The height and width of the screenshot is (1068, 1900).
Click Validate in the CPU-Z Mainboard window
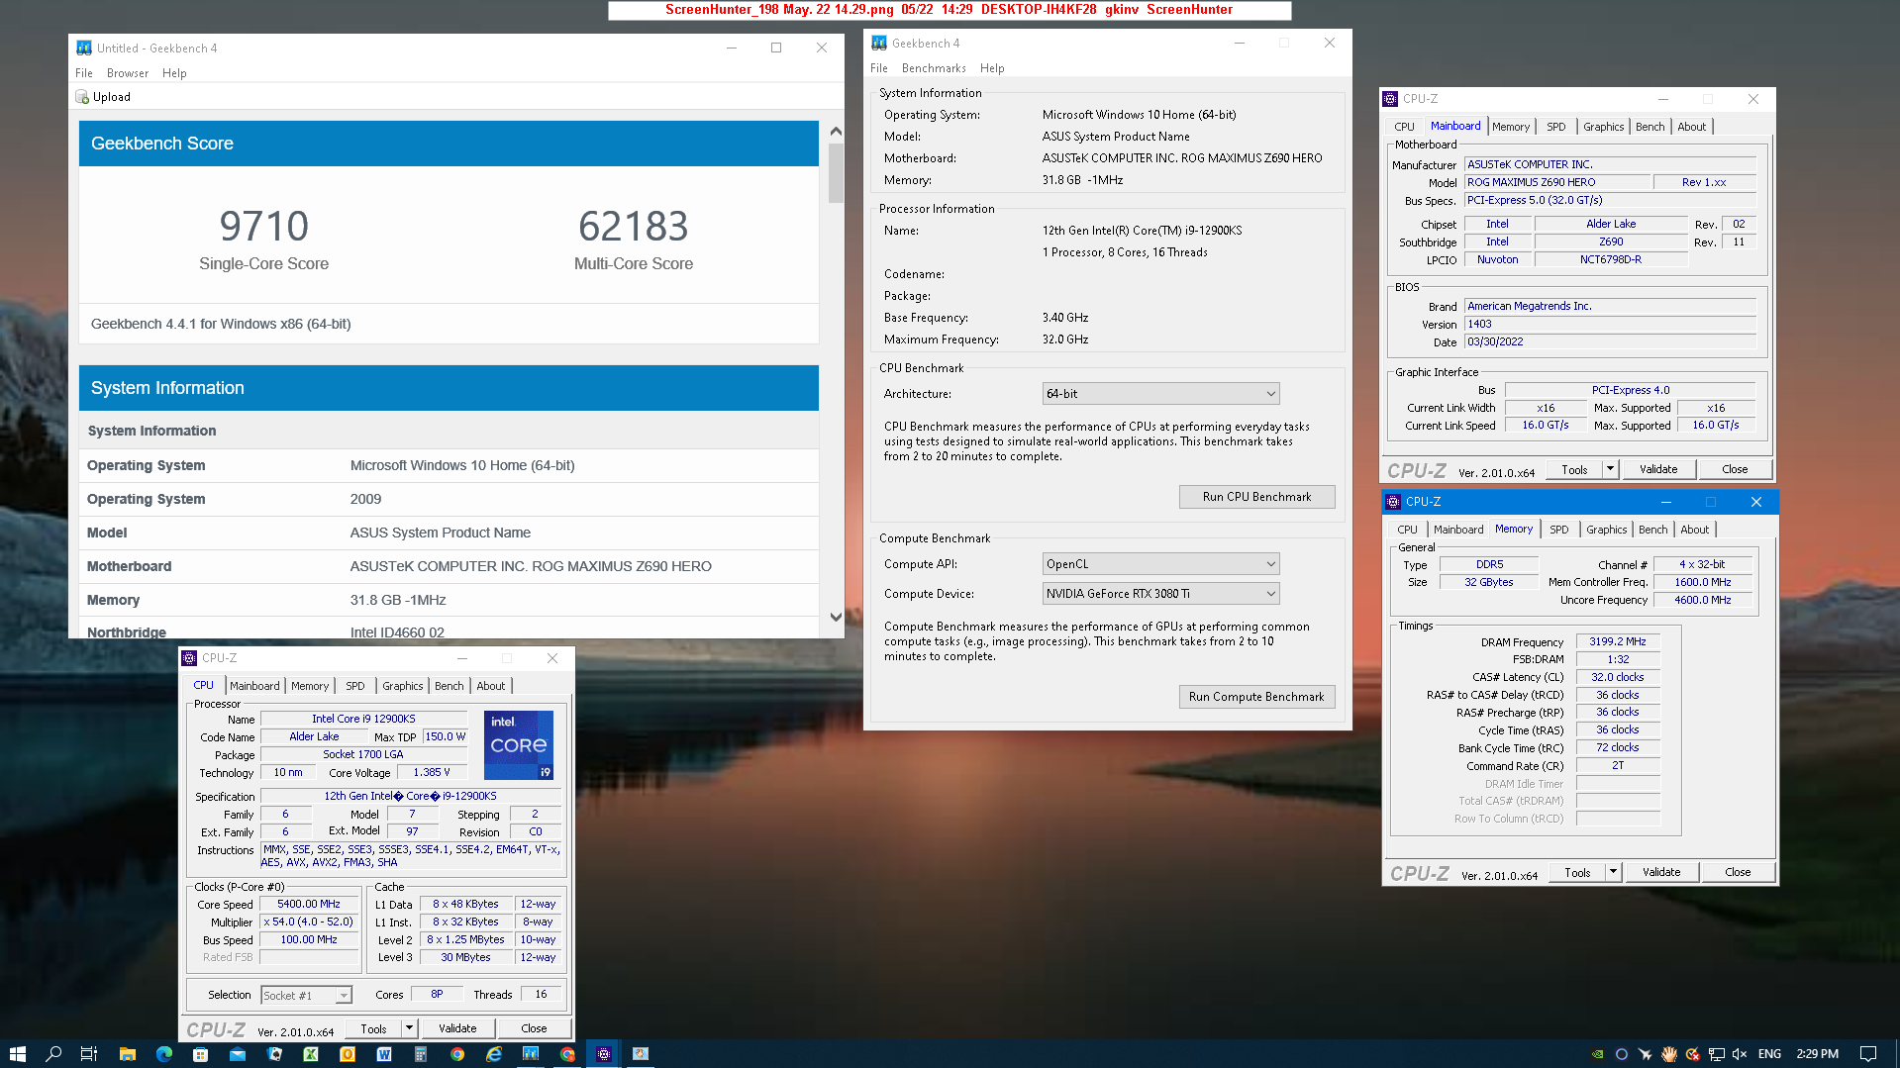click(1658, 469)
